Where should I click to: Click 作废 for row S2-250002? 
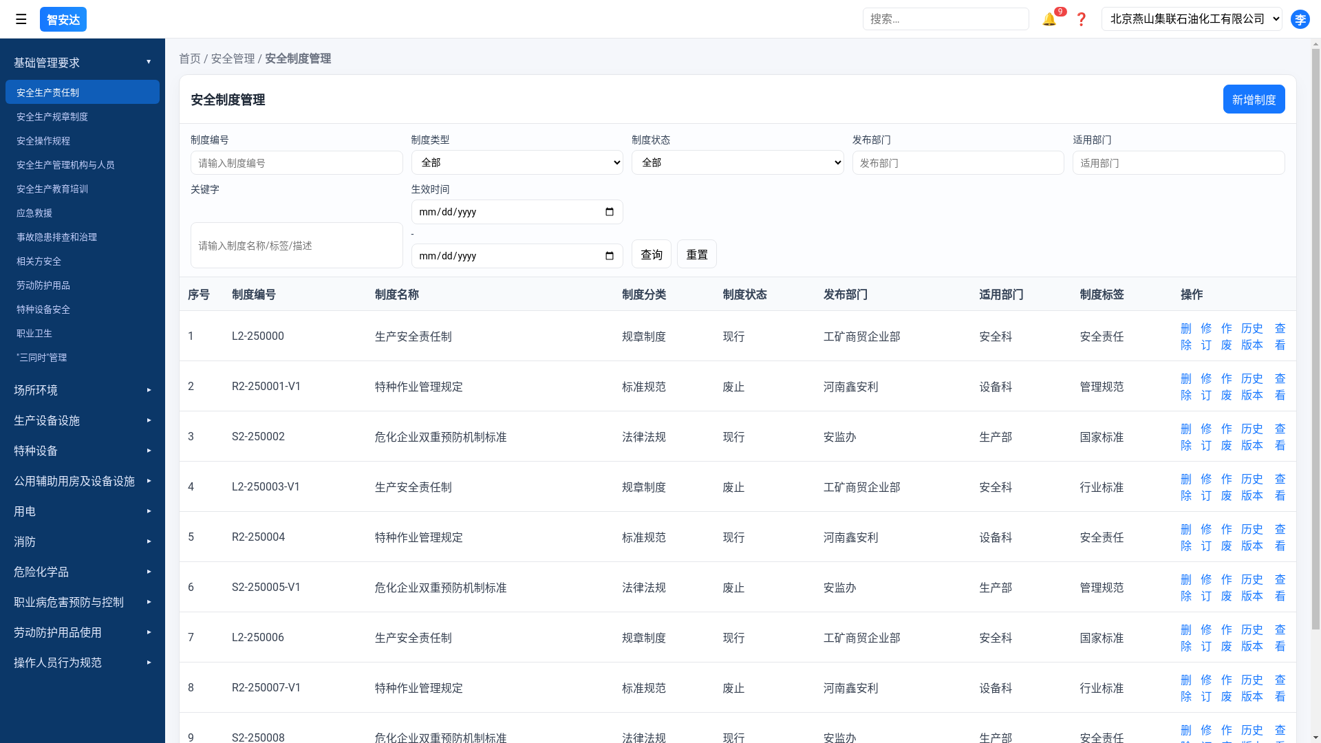(x=1226, y=437)
